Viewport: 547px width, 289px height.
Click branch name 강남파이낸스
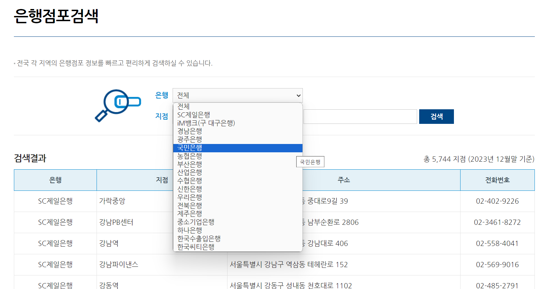pos(119,265)
